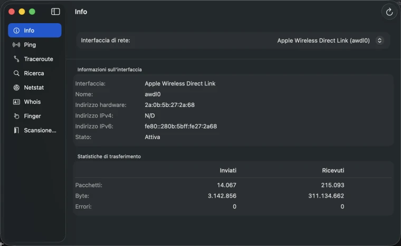Click the Netstat globe icon
Screen dimensions: 401x246
pyautogui.click(x=16, y=87)
